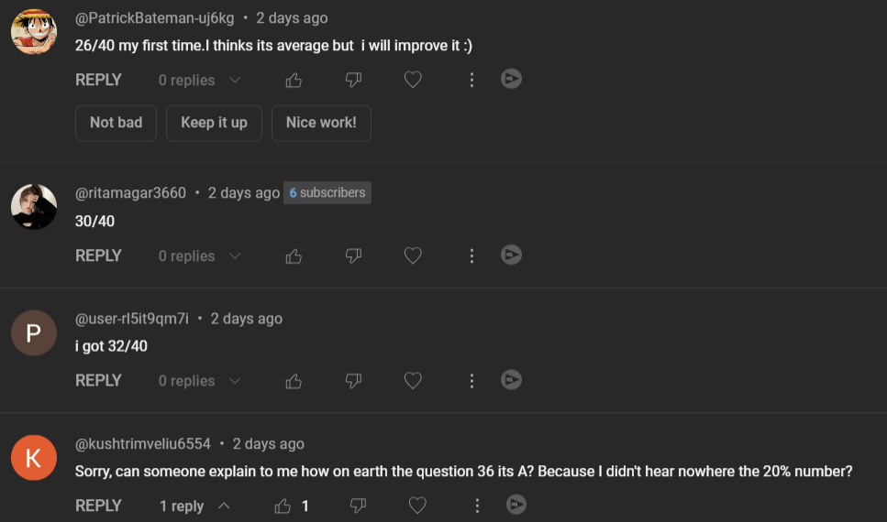Reply to the user-rl5it9qm7i comment

98,381
